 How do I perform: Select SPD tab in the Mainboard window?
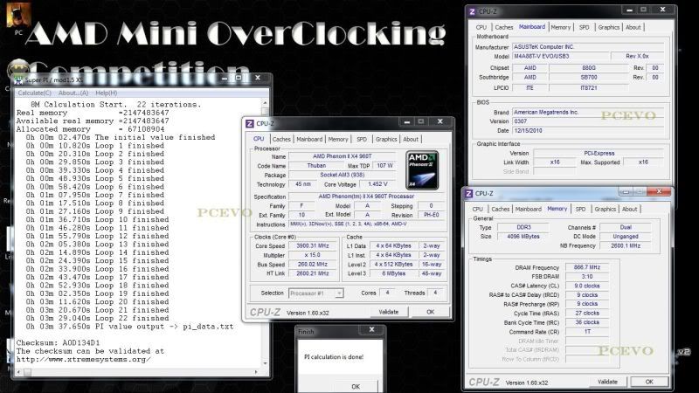pyautogui.click(x=585, y=27)
